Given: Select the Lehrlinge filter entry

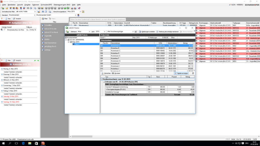Looking at the screenshot, I should tap(47, 50).
